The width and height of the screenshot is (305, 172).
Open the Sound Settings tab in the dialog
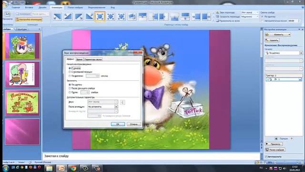(93, 59)
